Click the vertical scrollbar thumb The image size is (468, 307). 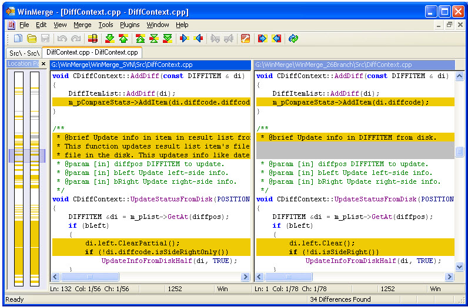click(x=459, y=151)
